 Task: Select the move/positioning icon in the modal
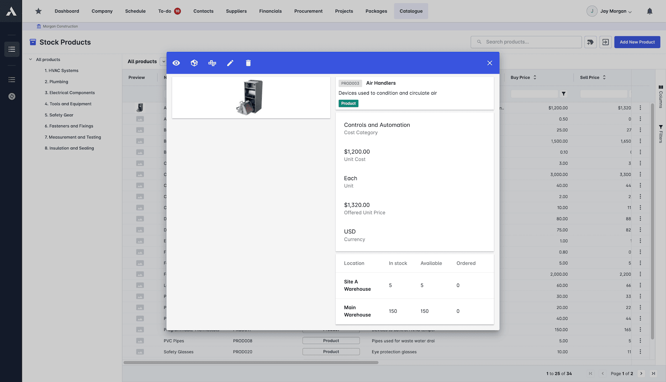tap(212, 63)
